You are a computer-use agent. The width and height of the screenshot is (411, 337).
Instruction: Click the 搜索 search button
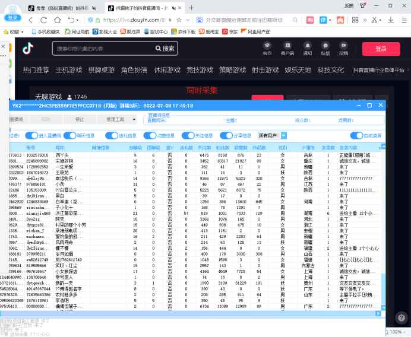point(165,49)
